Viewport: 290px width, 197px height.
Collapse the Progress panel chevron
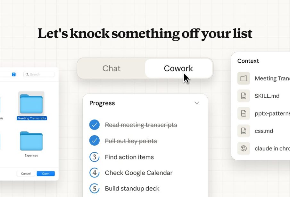click(x=197, y=103)
